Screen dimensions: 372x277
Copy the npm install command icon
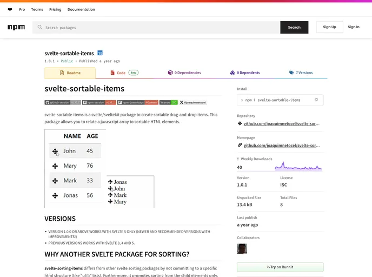click(316, 100)
